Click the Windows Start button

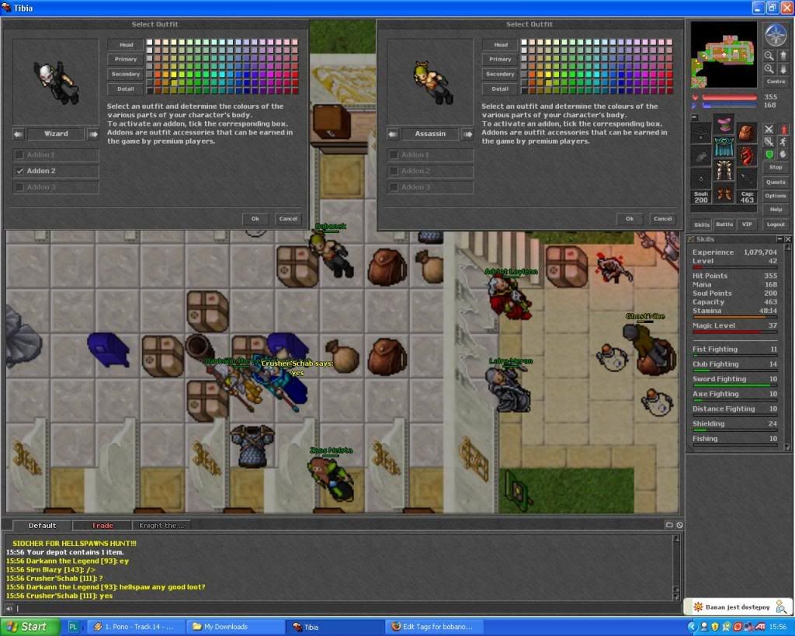pos(29,627)
